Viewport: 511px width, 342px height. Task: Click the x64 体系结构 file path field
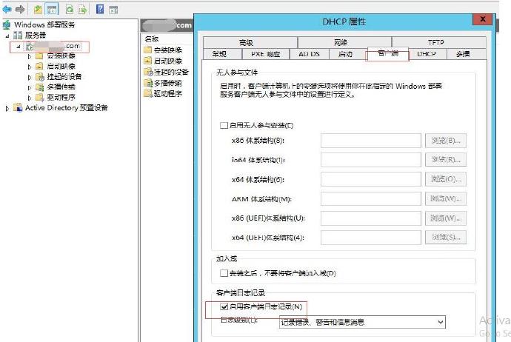coord(371,179)
